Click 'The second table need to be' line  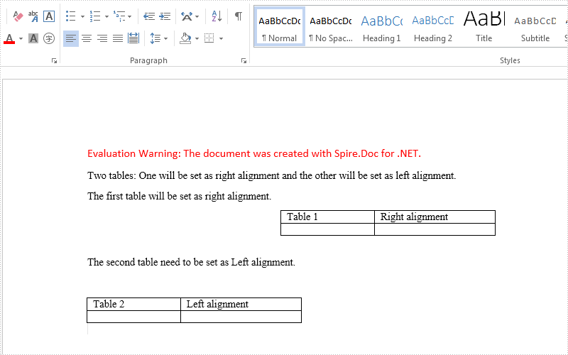point(191,262)
